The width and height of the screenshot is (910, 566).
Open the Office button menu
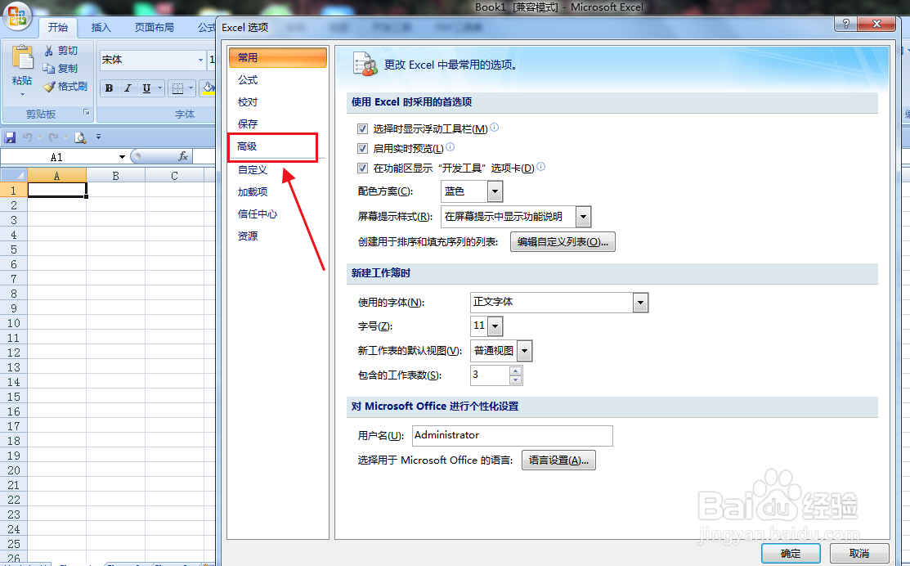pos(16,16)
